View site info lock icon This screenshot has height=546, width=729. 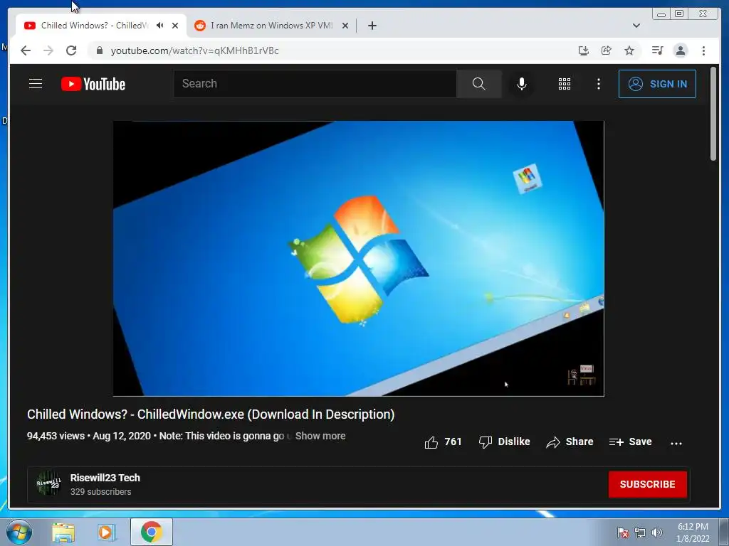coord(99,50)
